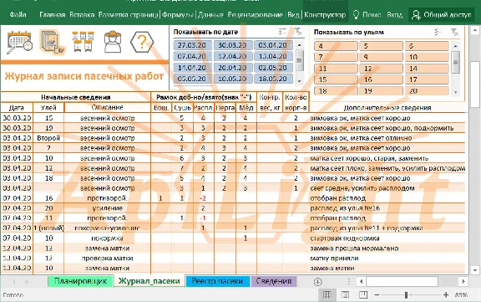Open the hexagon question mark help icon
Viewport: 481px width, 302px height.
tap(142, 42)
